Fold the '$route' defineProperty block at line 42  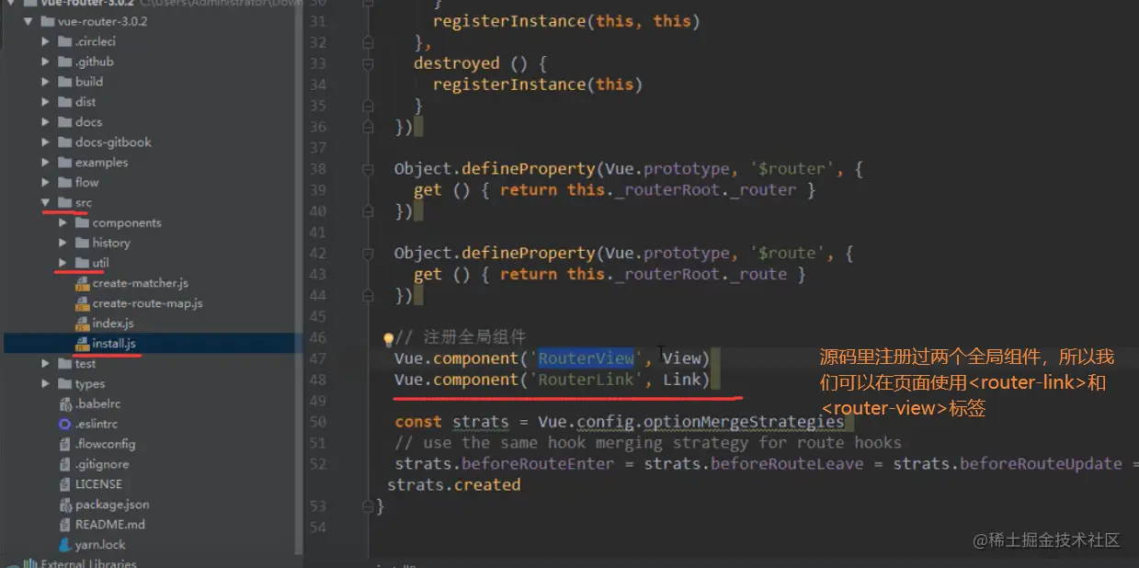click(x=368, y=254)
